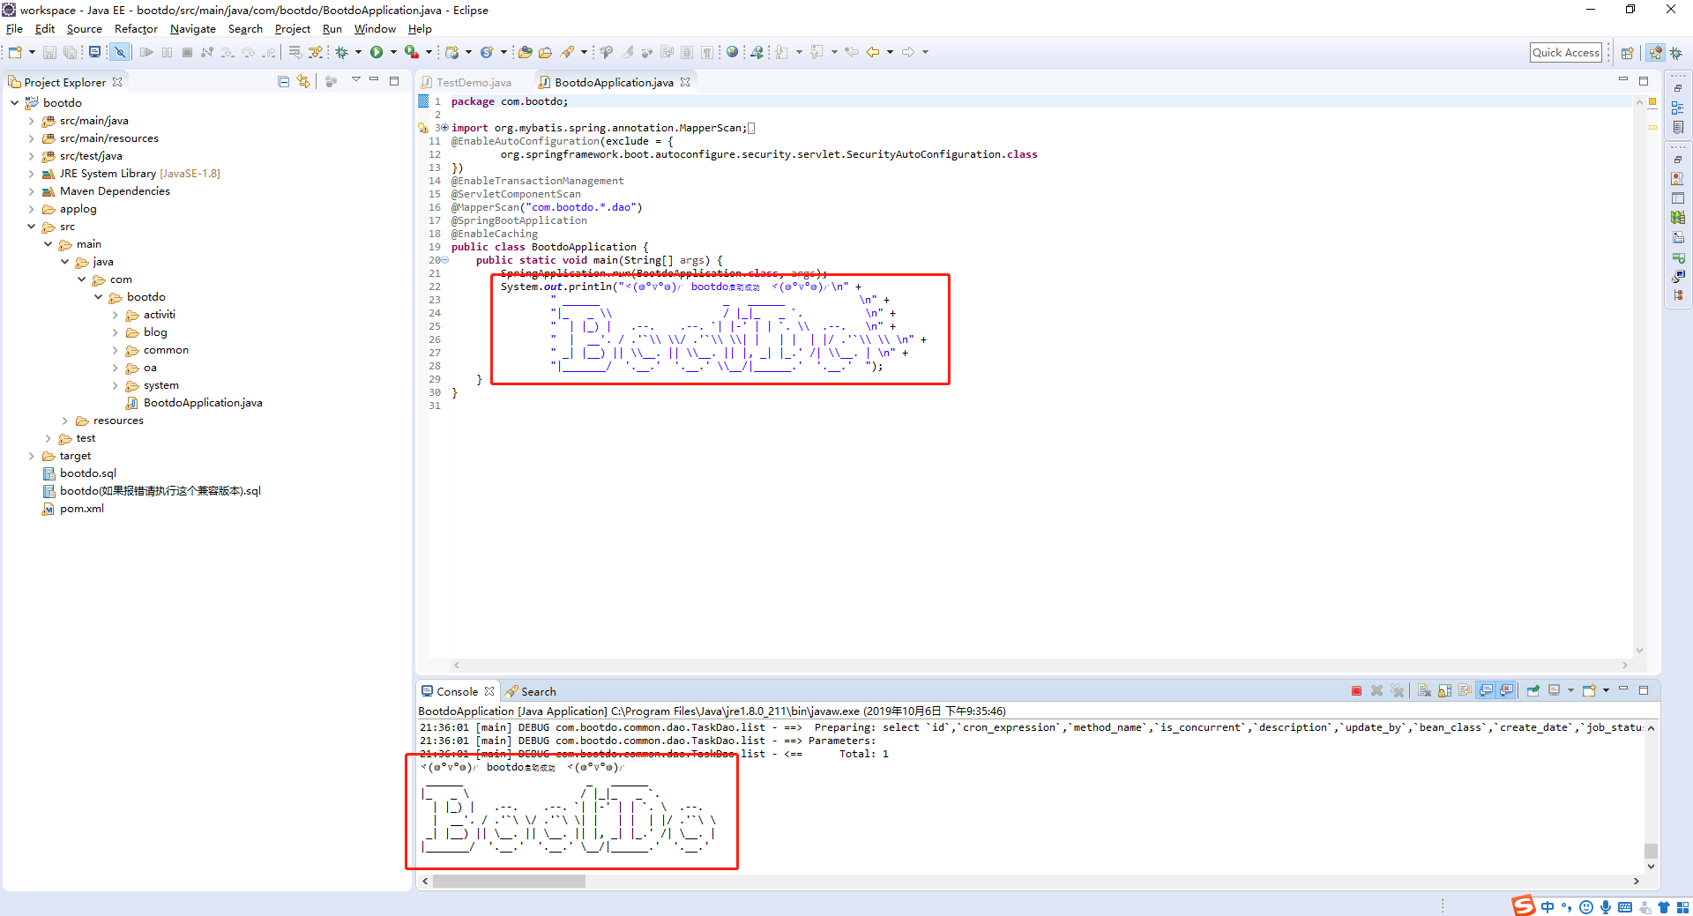Viewport: 1693px width, 916px height.
Task: Switch to the Search view tab
Action: coord(531,691)
